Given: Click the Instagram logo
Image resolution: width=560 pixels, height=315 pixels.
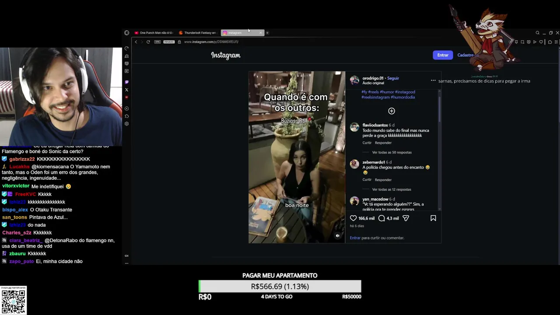Looking at the screenshot, I should point(226,55).
